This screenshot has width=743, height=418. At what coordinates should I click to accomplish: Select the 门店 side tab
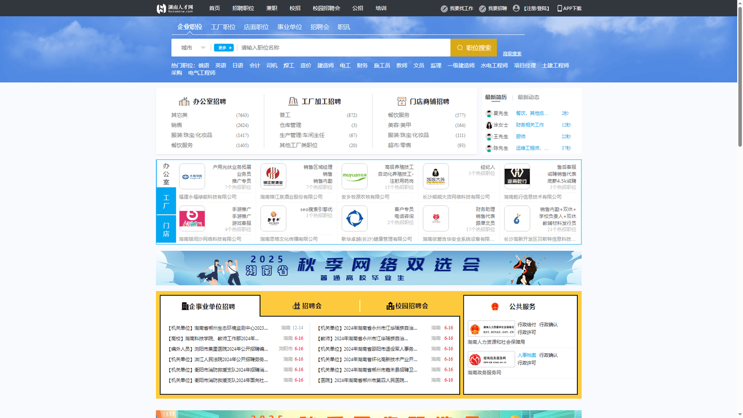pyautogui.click(x=166, y=229)
